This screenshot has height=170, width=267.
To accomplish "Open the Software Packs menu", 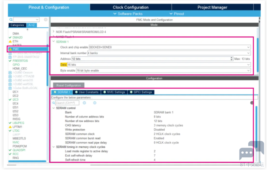I will (128, 14).
